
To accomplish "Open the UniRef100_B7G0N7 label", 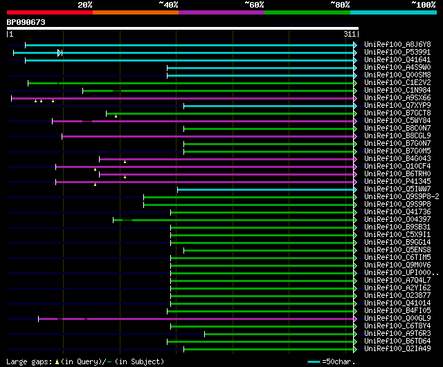I will [x=397, y=144].
